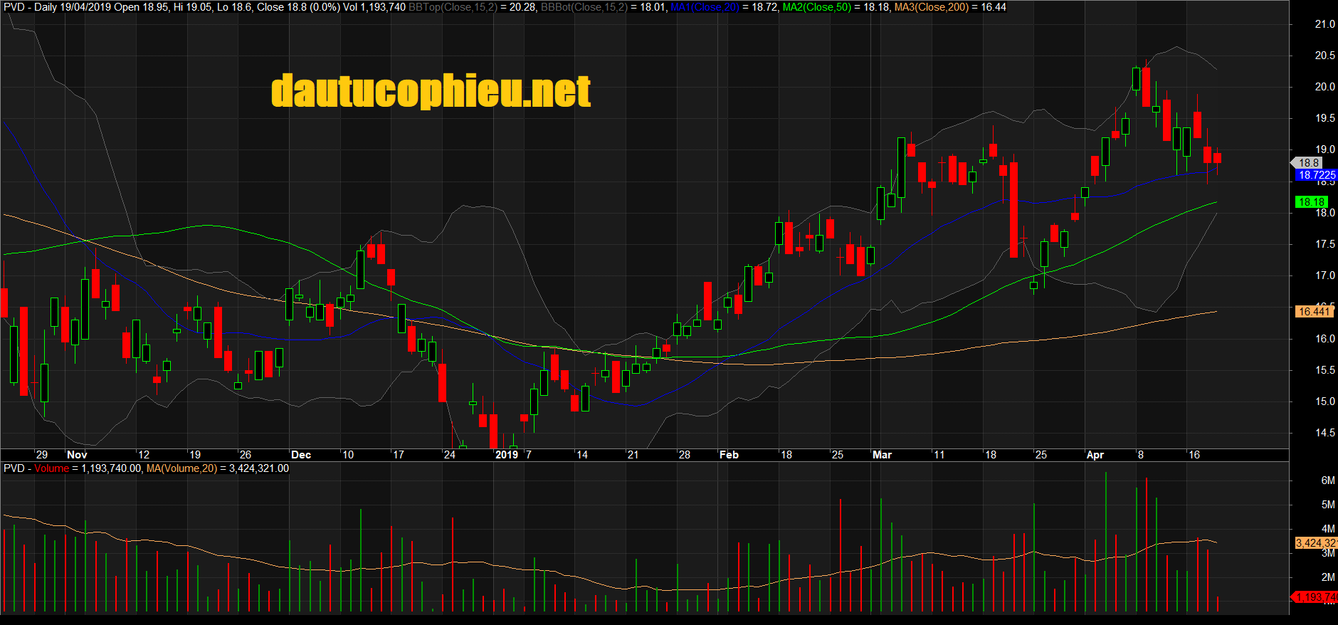This screenshot has height=625, width=1338.
Task: Click the BBTop(Close,15,2) indicator label
Action: click(453, 7)
